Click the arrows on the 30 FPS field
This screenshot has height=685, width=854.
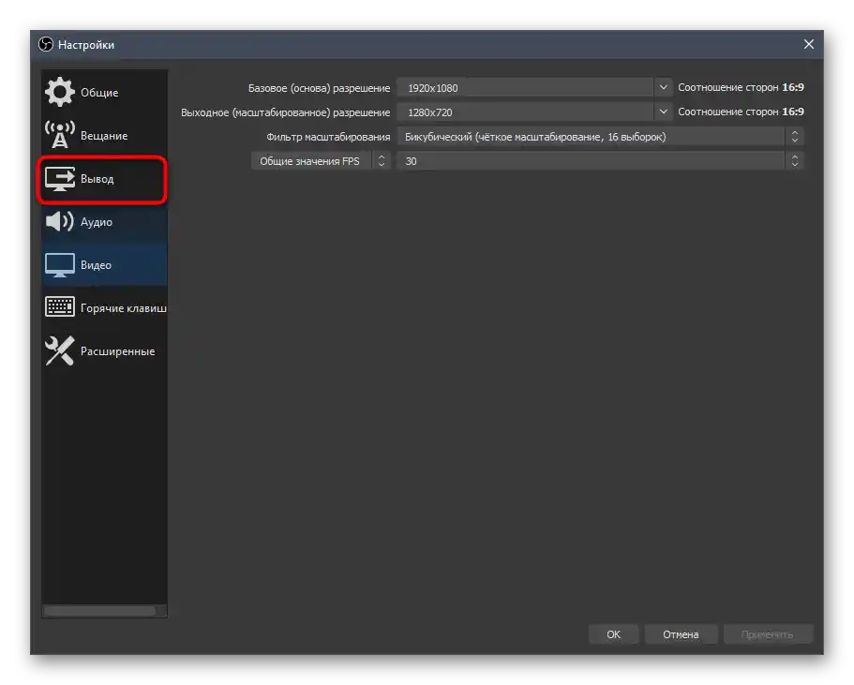click(795, 161)
